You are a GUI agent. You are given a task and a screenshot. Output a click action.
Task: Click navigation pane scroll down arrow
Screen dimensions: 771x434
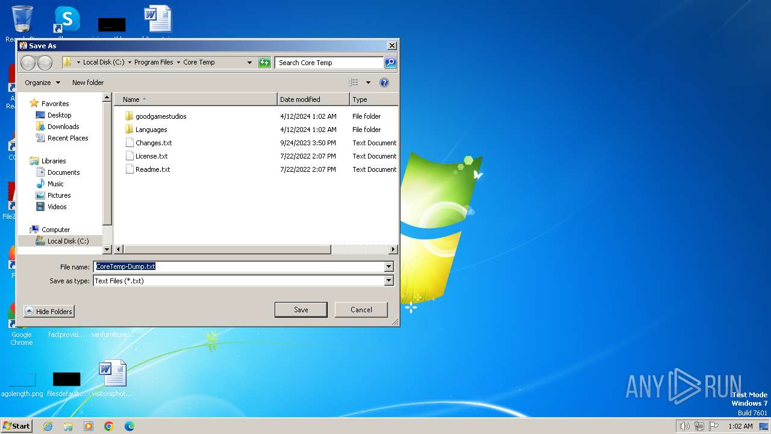tap(107, 249)
